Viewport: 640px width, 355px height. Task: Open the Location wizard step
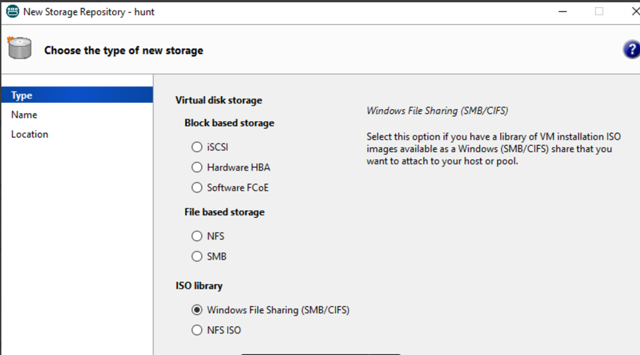click(30, 134)
